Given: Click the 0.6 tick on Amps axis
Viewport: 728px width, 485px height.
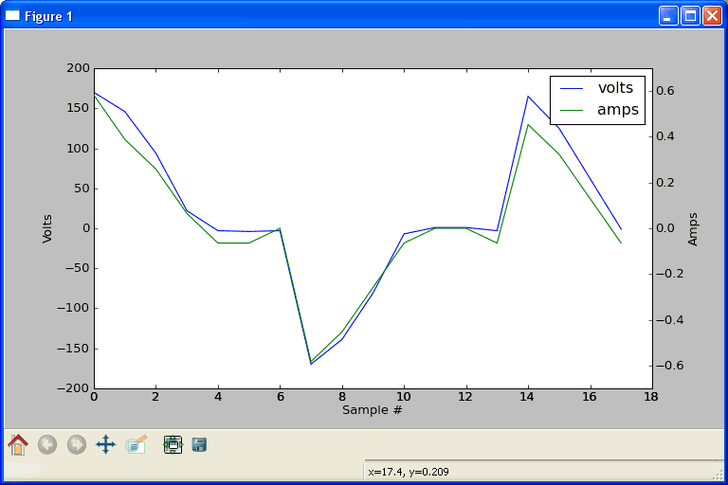Looking at the screenshot, I should pyautogui.click(x=664, y=91).
